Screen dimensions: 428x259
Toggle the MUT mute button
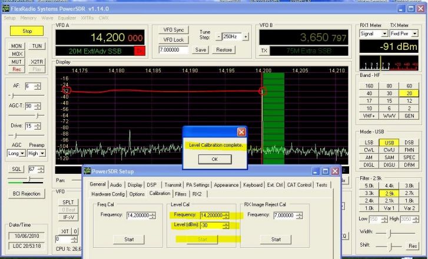pos(16,62)
